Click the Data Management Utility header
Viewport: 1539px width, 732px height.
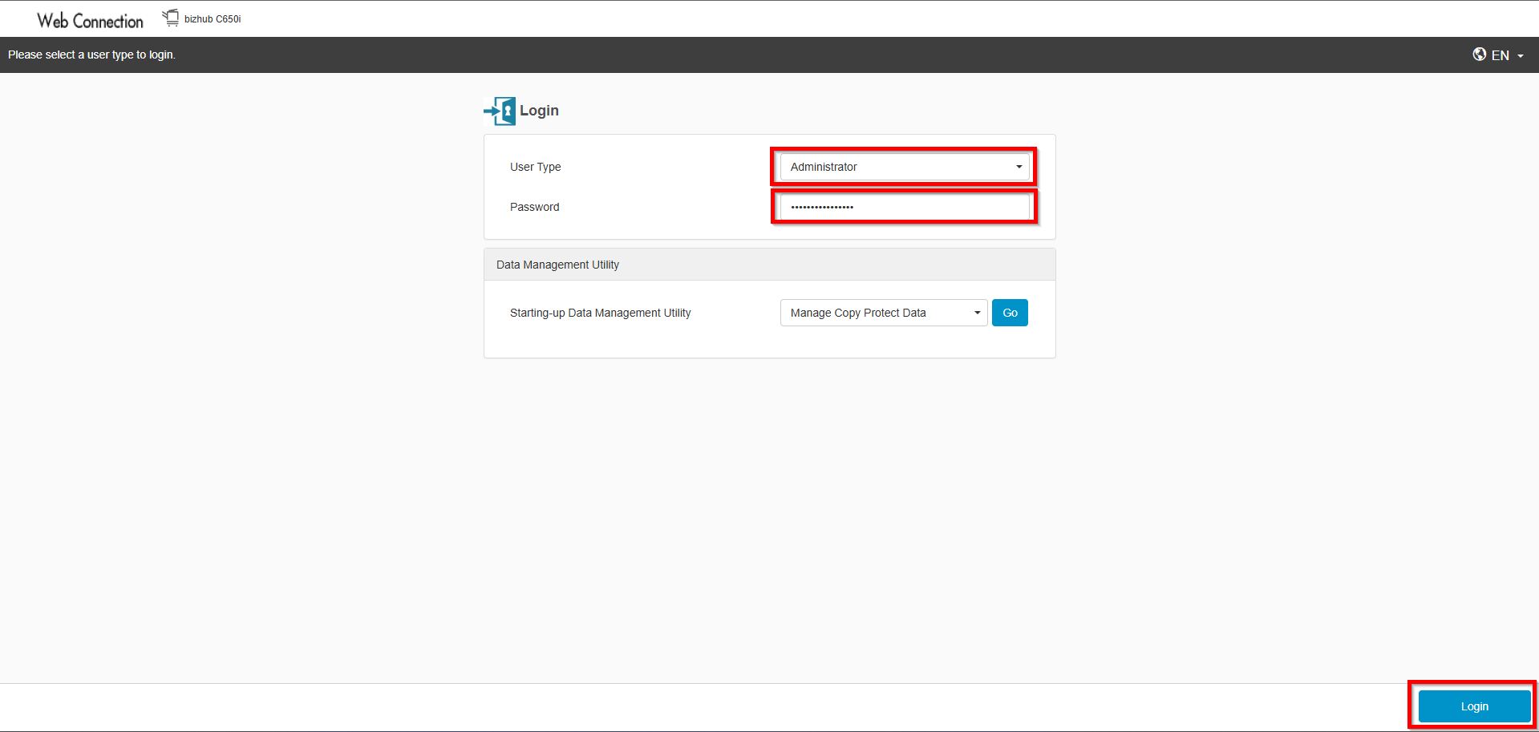click(557, 265)
